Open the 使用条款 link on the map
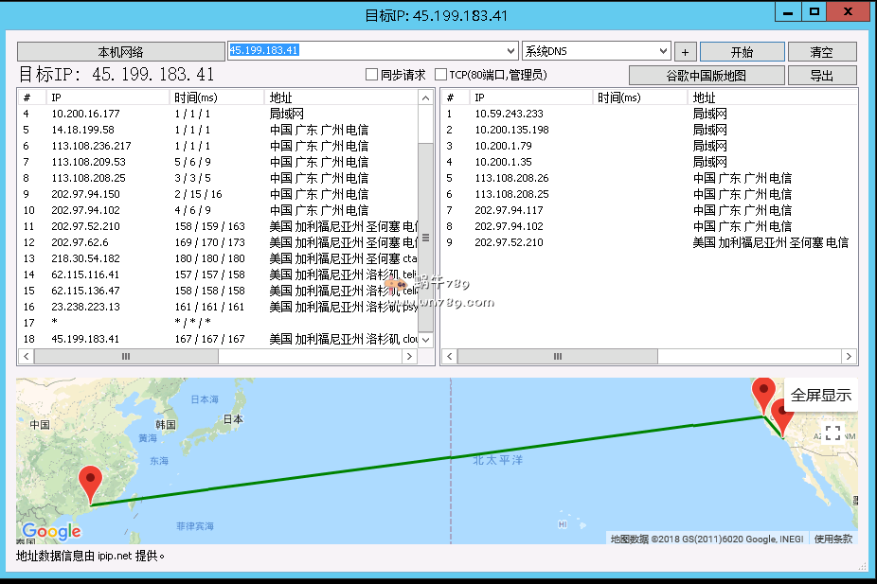The image size is (877, 584). tap(833, 539)
